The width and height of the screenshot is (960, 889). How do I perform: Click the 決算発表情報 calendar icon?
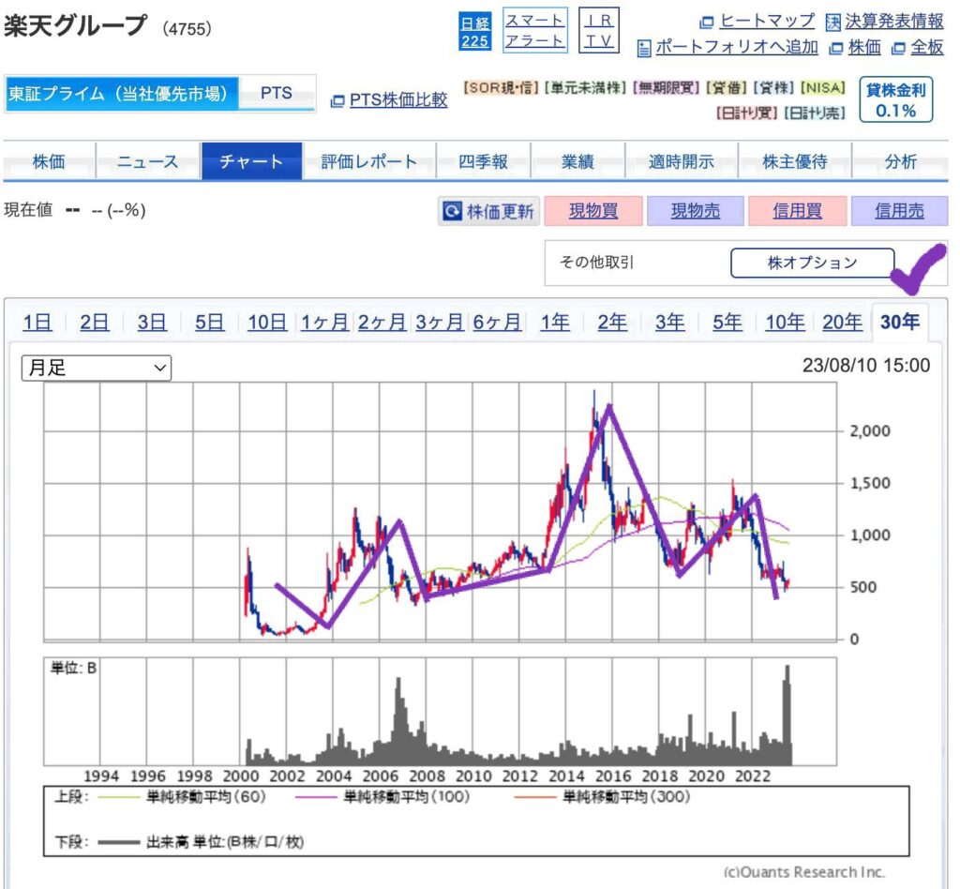click(832, 23)
